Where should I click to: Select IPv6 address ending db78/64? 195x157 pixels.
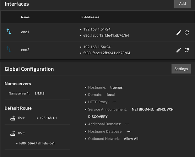[107, 53]
